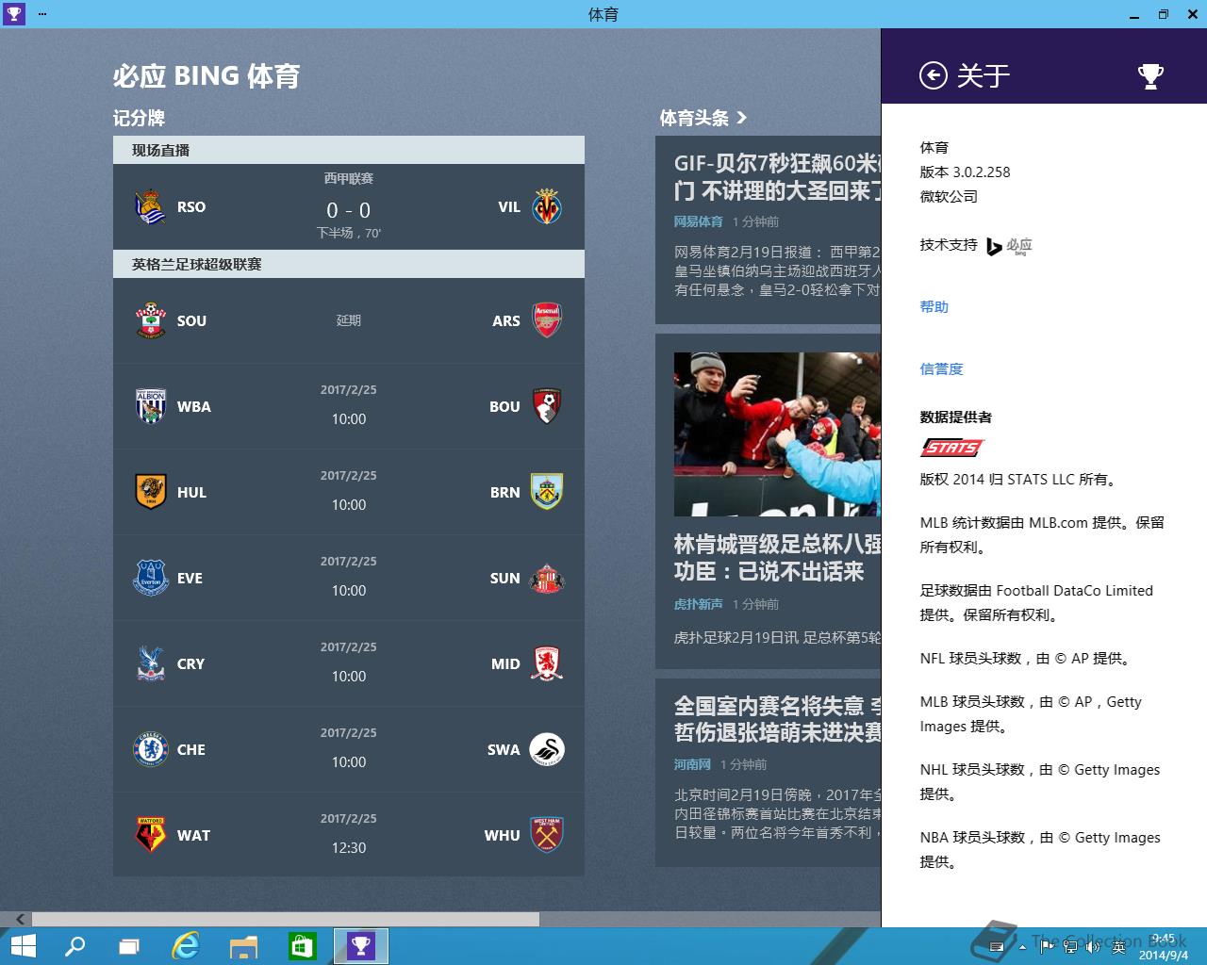Click the Sunderland SUN crest
The image size is (1207, 965).
pyautogui.click(x=547, y=578)
